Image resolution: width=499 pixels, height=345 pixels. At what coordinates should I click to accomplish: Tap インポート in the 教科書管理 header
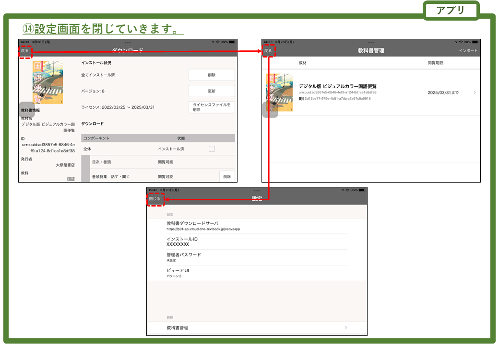468,51
